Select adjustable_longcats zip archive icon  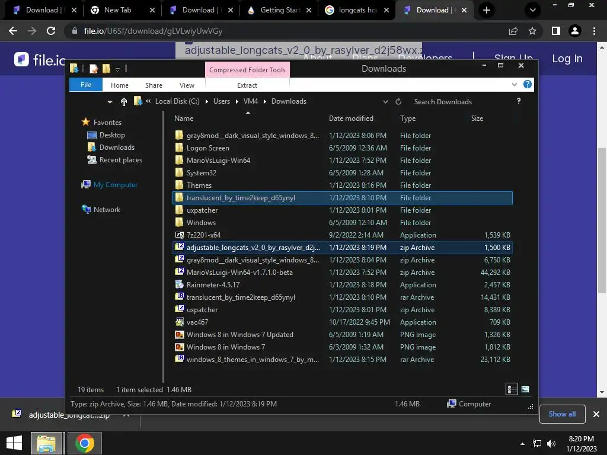coord(179,247)
